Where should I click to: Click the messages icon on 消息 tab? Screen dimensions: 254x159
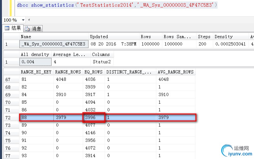(27, 29)
